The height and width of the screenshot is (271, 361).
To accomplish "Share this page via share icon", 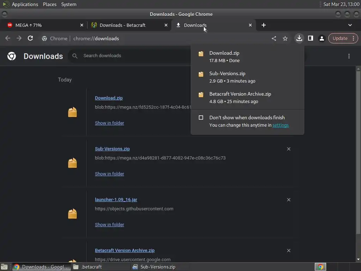I will click(274, 38).
